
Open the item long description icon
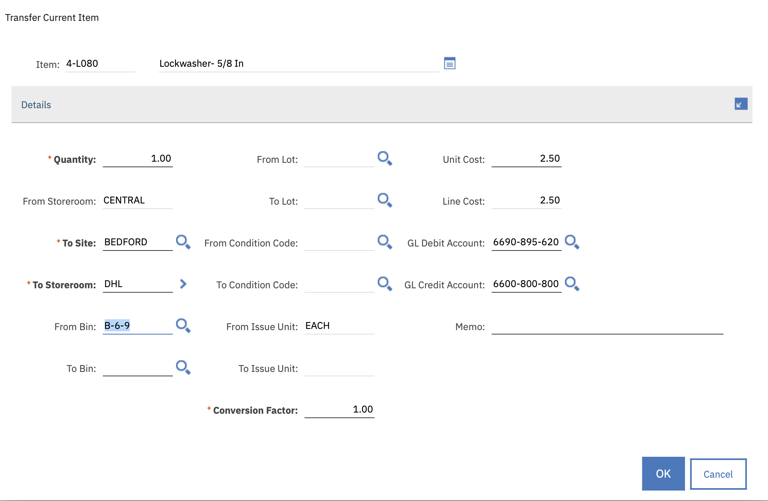449,64
